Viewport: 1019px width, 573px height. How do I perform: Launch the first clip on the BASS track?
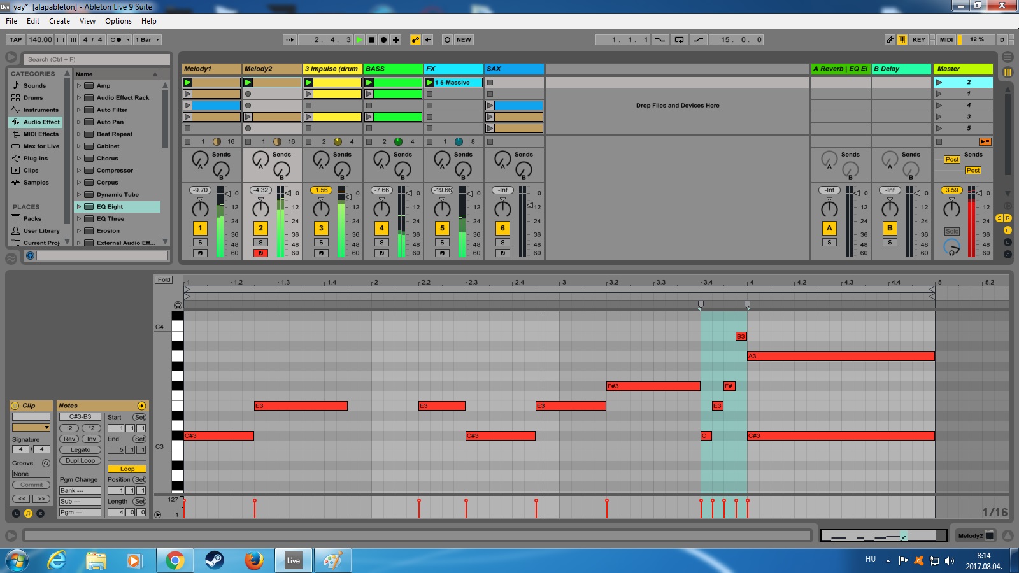click(369, 82)
